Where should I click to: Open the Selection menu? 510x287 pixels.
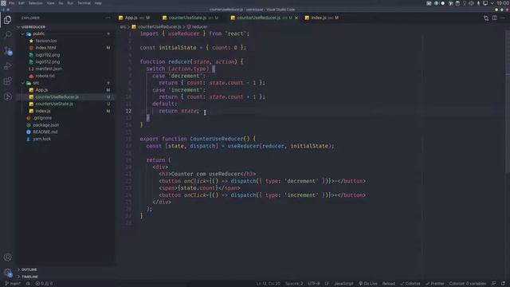click(x=35, y=3)
